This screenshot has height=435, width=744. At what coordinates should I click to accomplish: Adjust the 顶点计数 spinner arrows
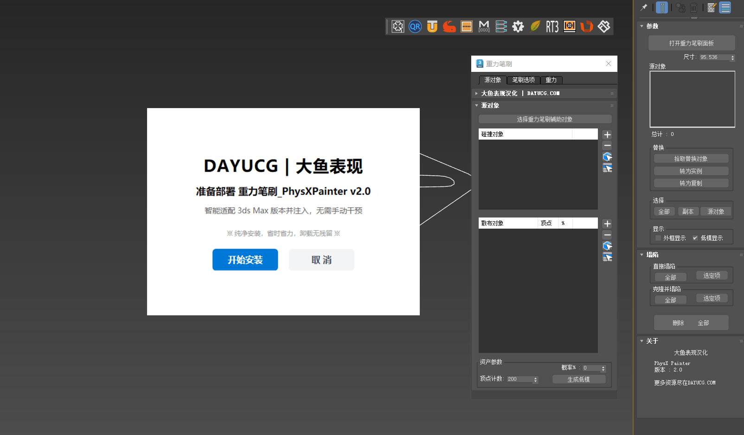535,379
